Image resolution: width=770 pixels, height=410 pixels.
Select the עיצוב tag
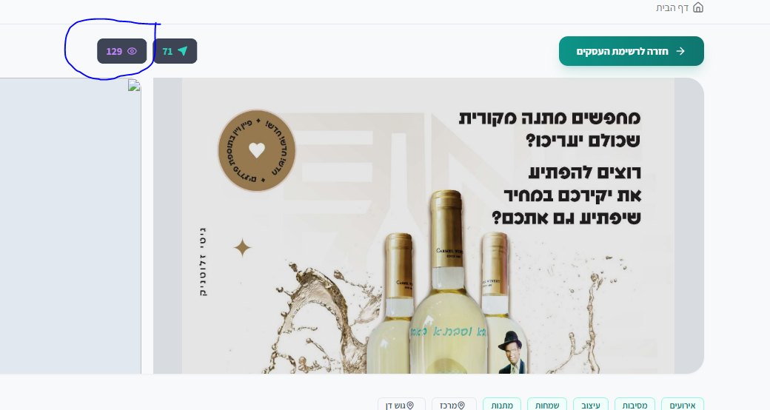(x=591, y=405)
